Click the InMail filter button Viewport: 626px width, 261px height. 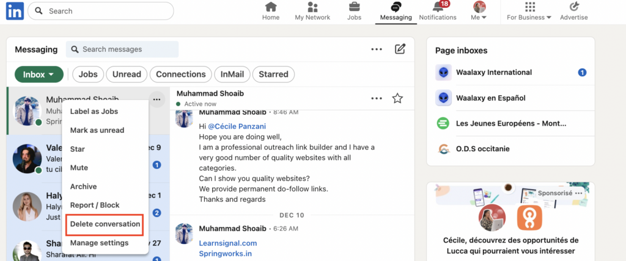232,74
